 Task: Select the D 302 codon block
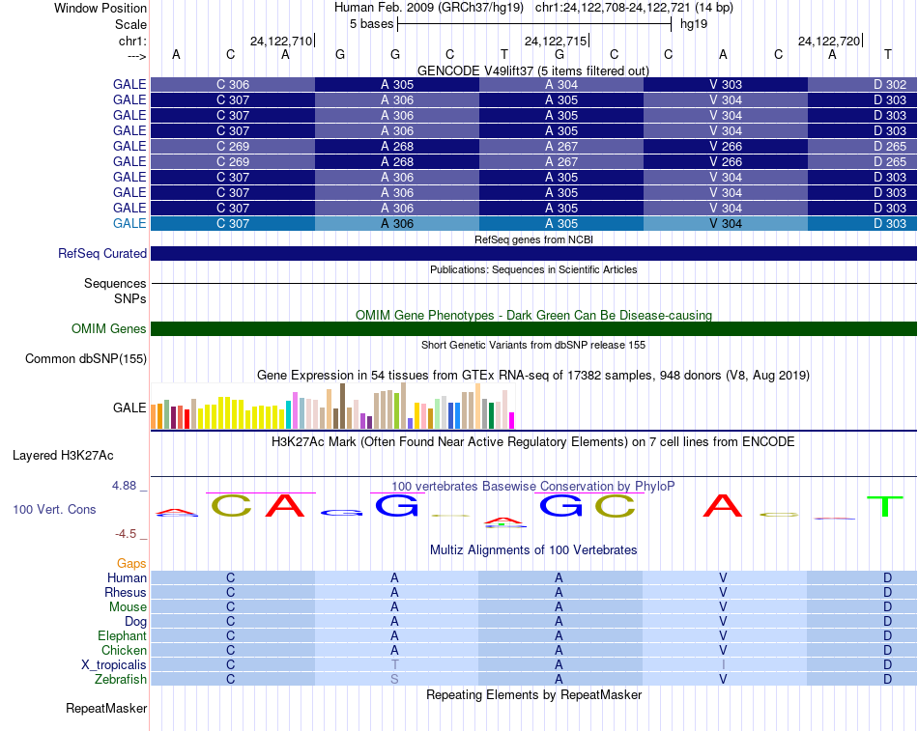click(x=862, y=84)
